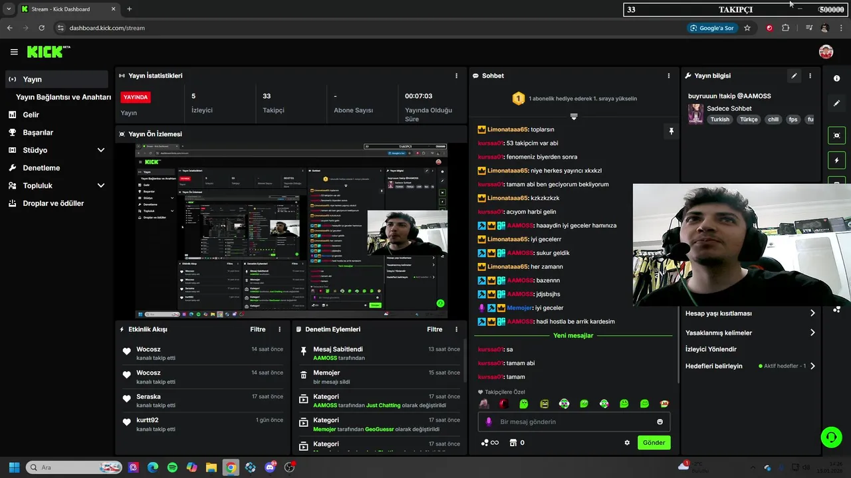The width and height of the screenshot is (851, 478).
Task: Open Filtre in Denetim Eylemleri
Action: 434,329
